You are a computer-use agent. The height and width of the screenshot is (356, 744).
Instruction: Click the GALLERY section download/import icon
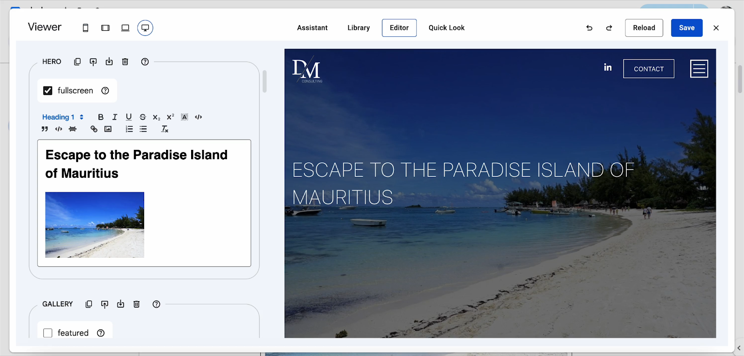[120, 304]
